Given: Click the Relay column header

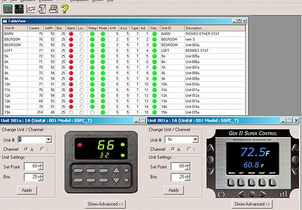Looking at the screenshot, I should [92, 28].
